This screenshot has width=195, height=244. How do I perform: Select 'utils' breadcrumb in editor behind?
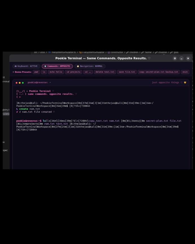[x=42, y=52]
